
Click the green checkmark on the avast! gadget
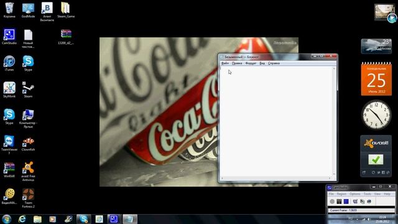[x=376, y=159]
